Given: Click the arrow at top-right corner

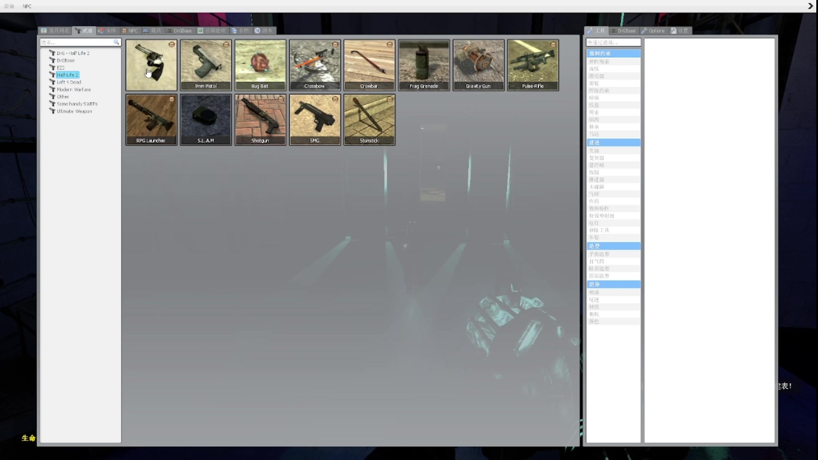Looking at the screenshot, I should pos(810,6).
